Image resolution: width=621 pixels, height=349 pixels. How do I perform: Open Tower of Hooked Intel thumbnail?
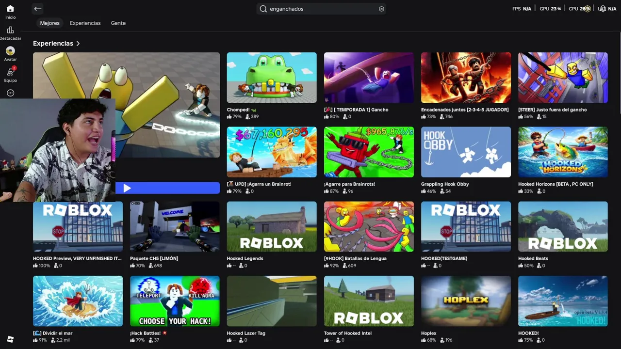369,301
